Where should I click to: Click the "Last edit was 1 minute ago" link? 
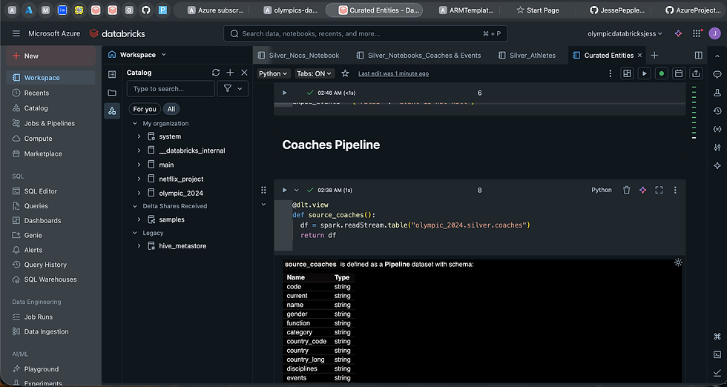pyautogui.click(x=393, y=73)
